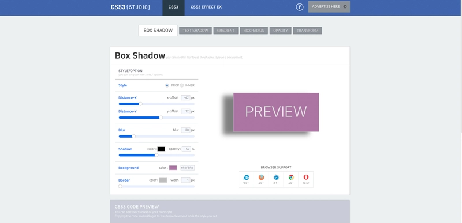Pick the gray border color swatch

coord(163,180)
